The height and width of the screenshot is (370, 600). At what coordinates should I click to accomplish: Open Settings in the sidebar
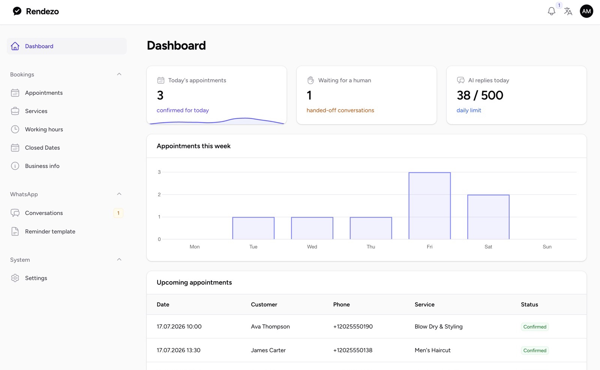coord(67,278)
